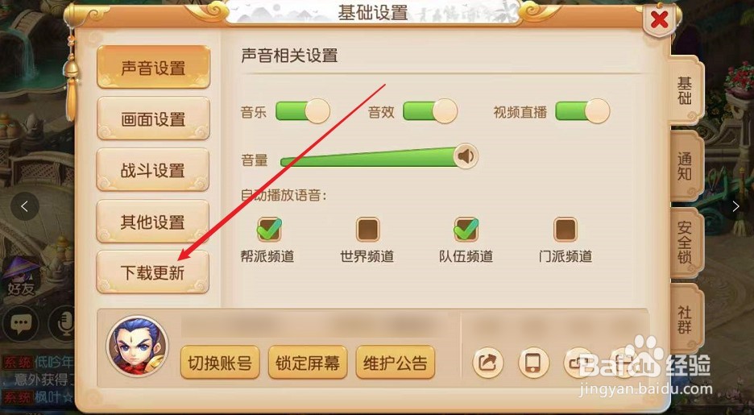
Task: Click the phone device icon
Action: point(533,362)
